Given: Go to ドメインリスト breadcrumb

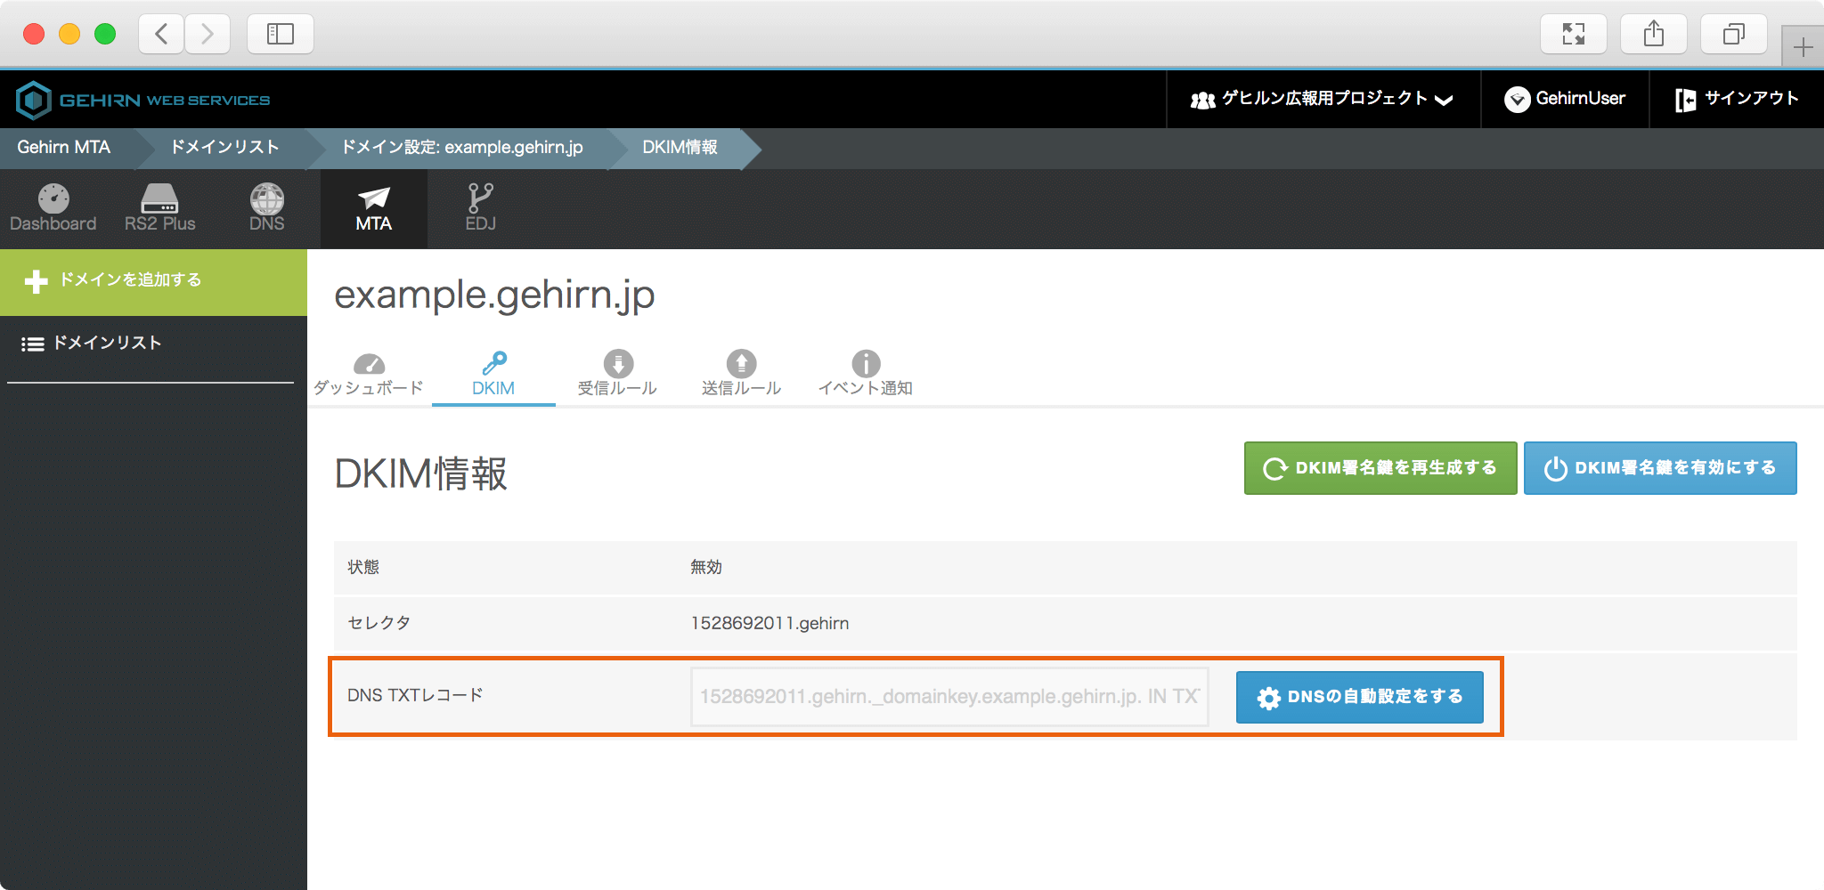Looking at the screenshot, I should click(x=224, y=148).
